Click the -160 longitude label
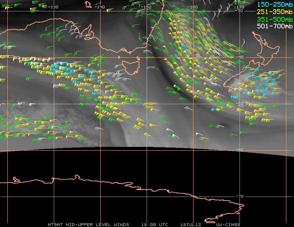The image size is (294, 227). [x=192, y=7]
